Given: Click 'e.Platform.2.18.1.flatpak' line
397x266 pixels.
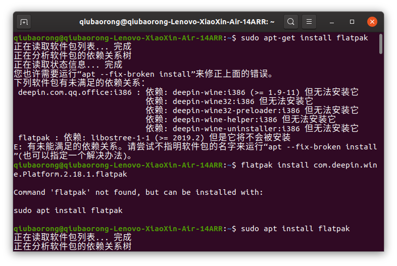Looking at the screenshot, I should coord(70,174).
